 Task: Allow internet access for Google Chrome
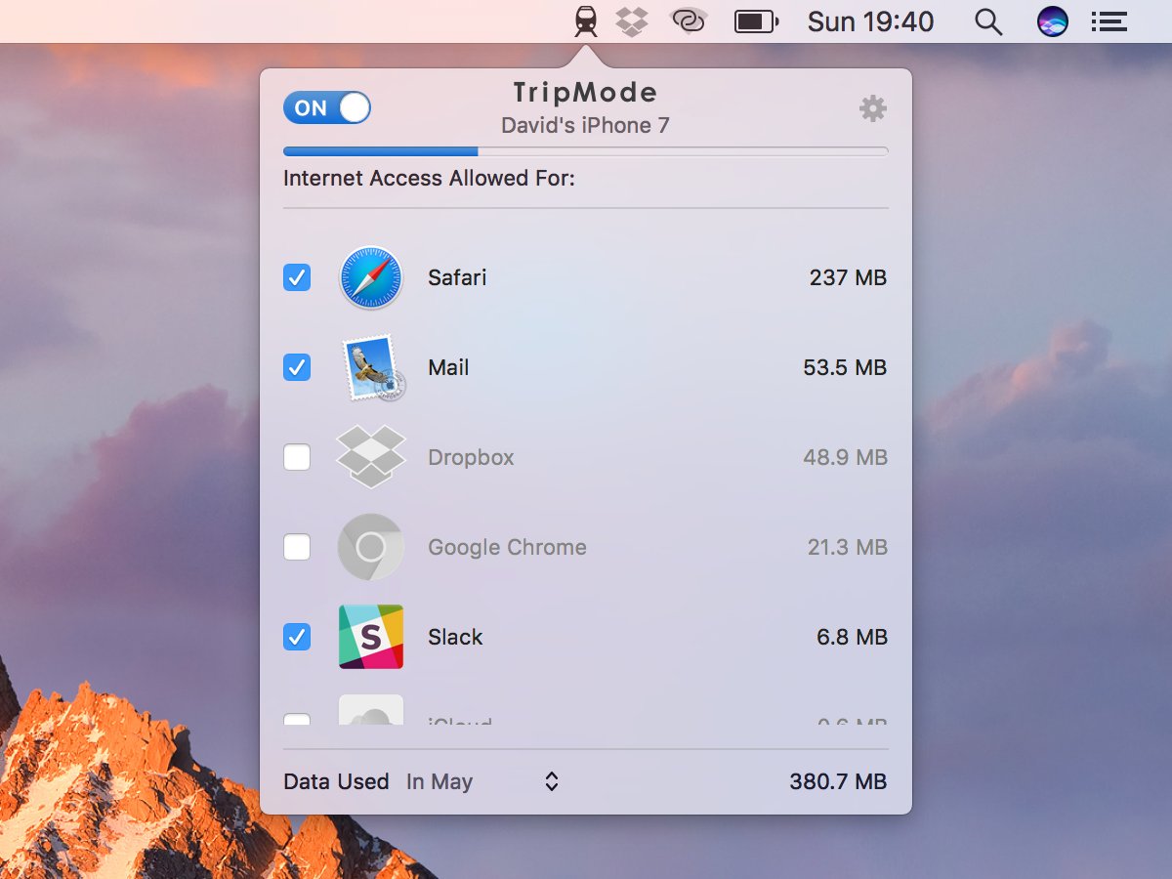pos(297,547)
